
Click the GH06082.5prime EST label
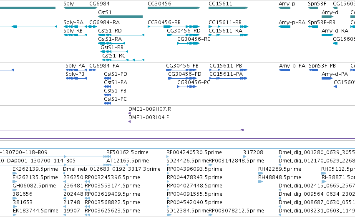tap(34, 186)
